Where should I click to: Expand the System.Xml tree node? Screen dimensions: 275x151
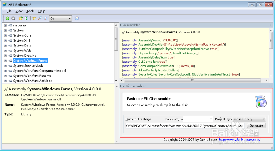tap(5, 40)
